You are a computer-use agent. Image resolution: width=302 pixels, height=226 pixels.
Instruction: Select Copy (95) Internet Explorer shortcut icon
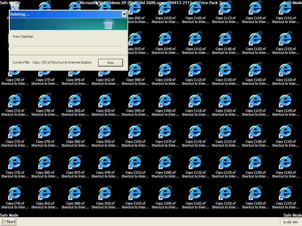click(x=105, y=193)
